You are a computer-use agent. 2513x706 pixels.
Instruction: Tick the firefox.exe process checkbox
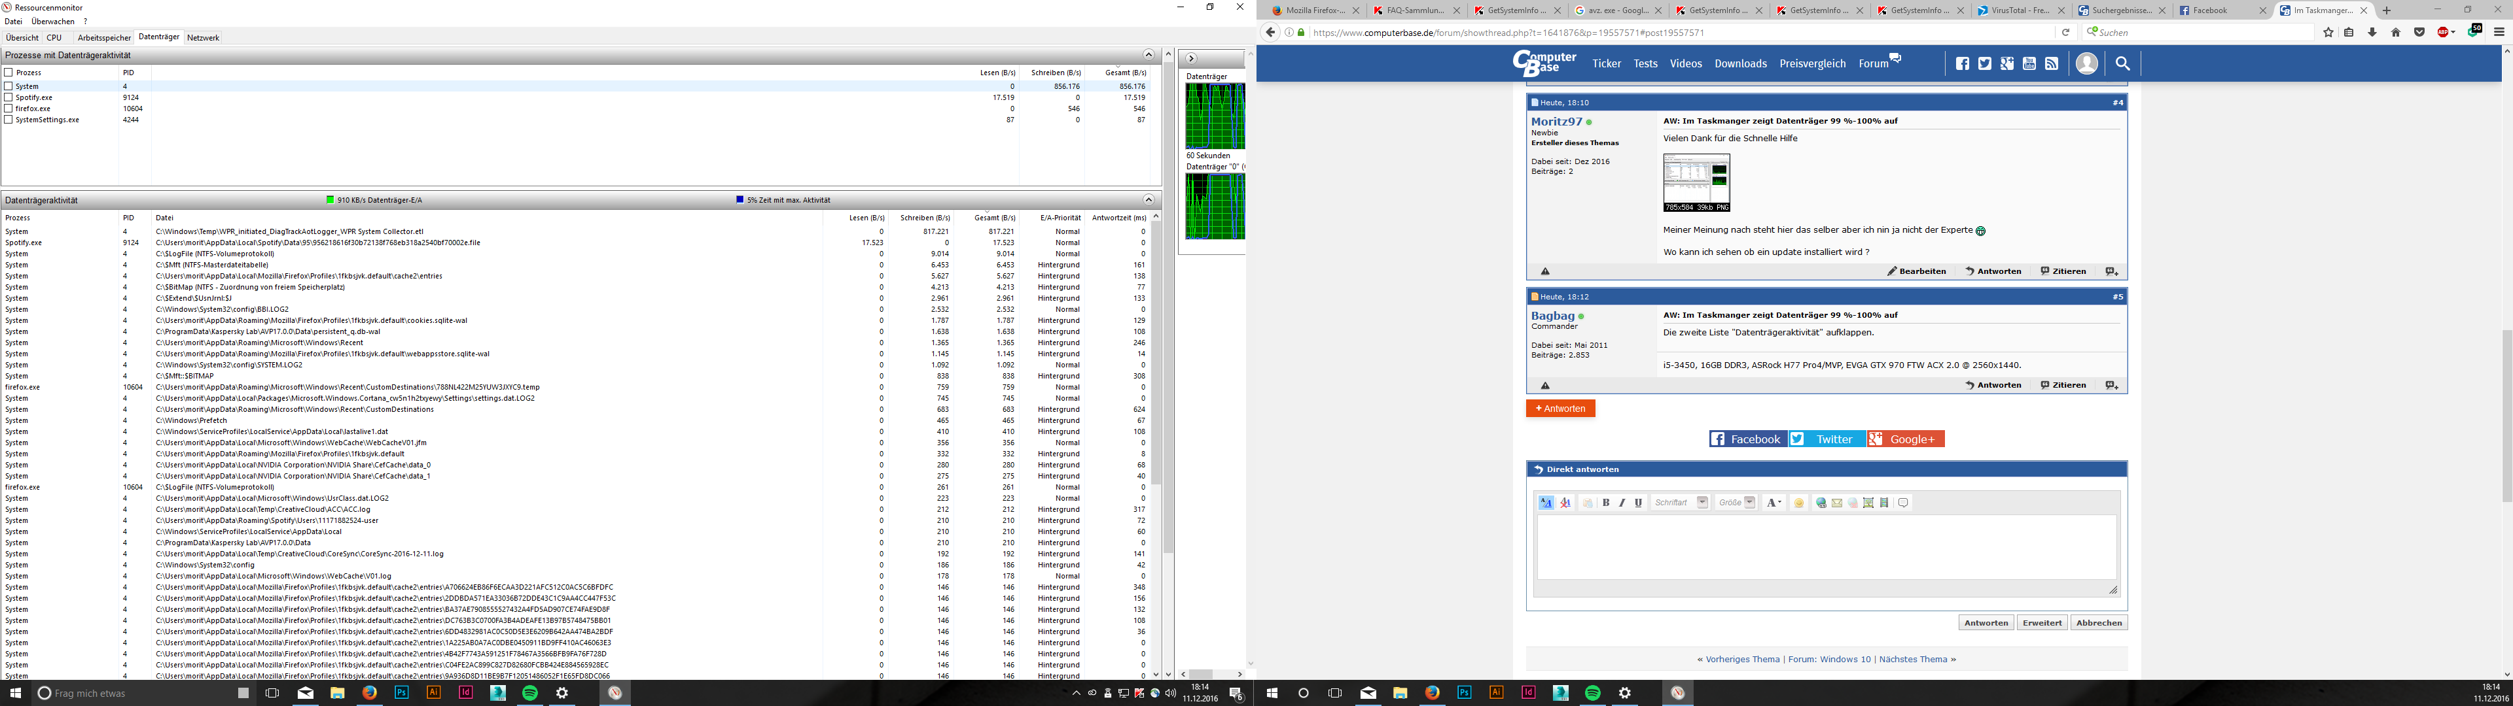click(x=9, y=109)
